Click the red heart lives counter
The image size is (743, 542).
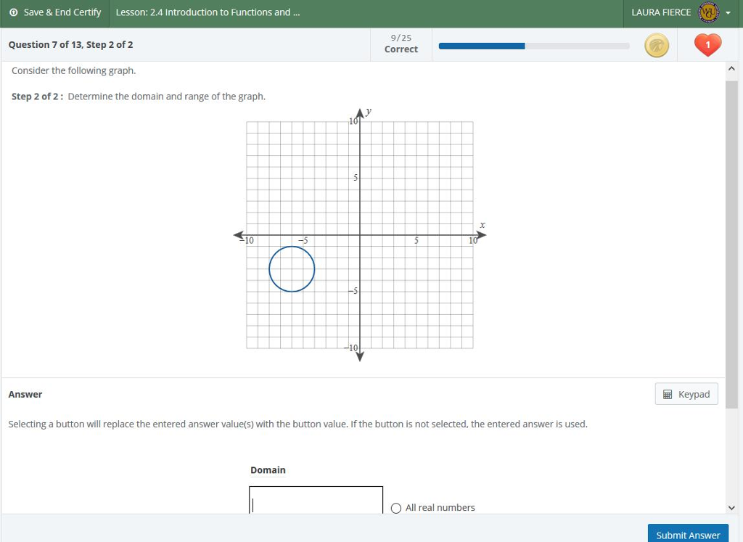point(707,44)
